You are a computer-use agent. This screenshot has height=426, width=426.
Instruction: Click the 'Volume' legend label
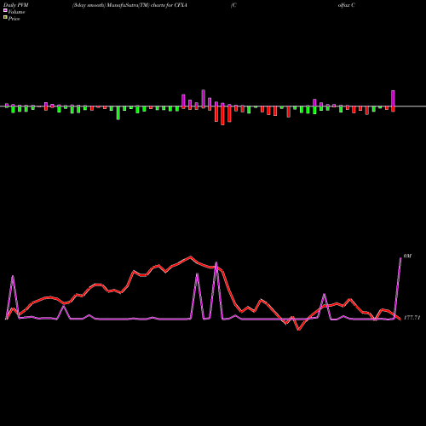(x=16, y=12)
